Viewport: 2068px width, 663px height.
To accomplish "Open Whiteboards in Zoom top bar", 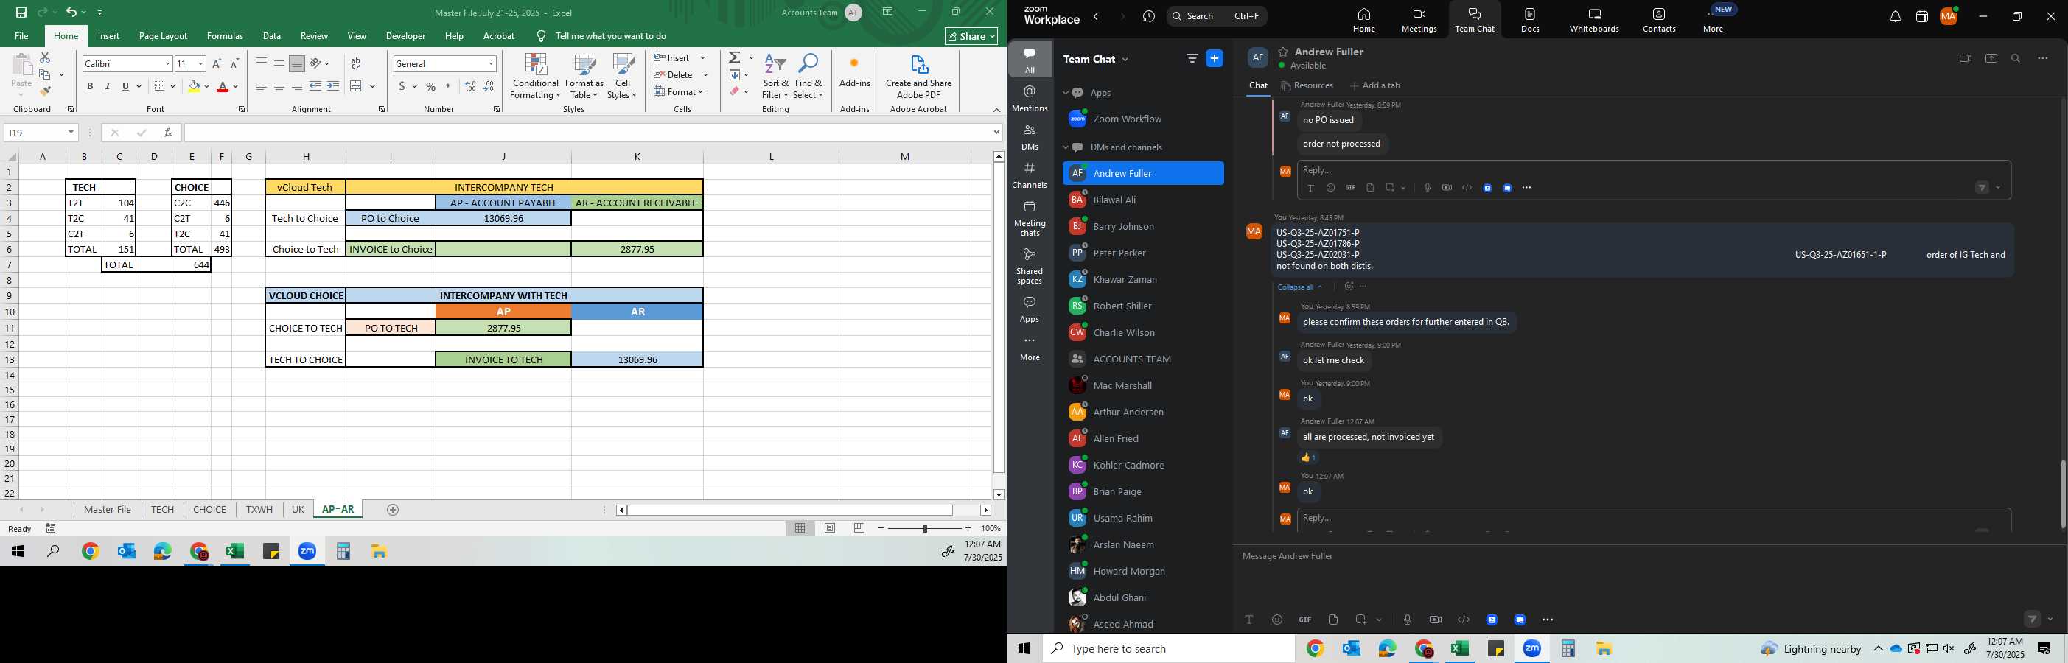I will (1594, 20).
